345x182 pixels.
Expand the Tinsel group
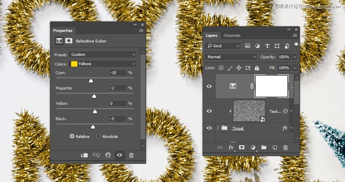tap(218, 128)
